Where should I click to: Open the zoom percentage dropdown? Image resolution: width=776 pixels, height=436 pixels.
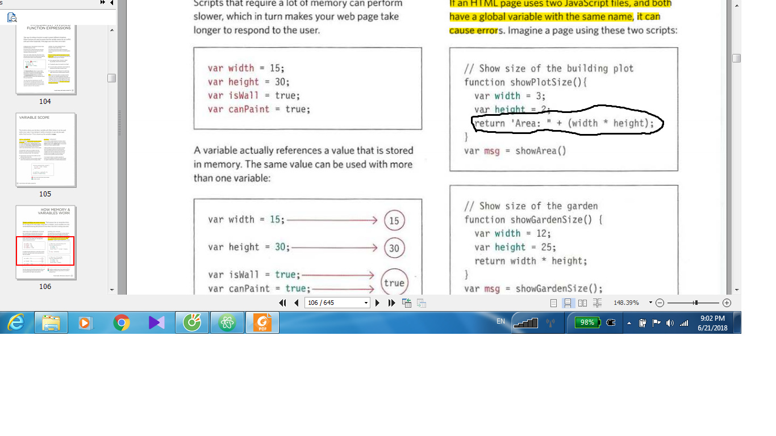click(650, 303)
